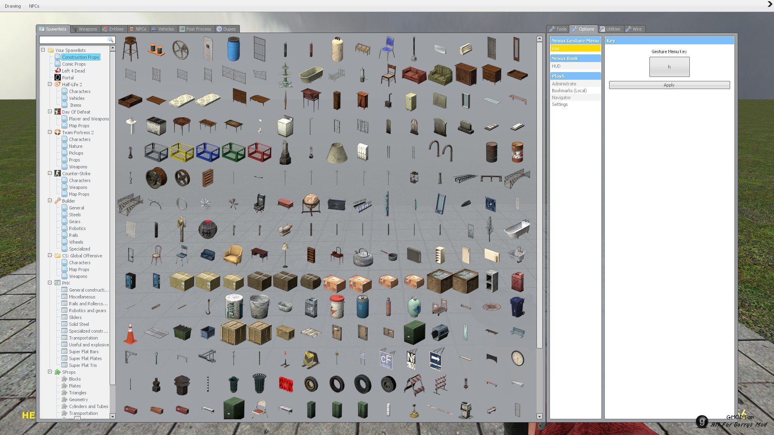Spawn the white washing machine prop
The image size is (774, 435).
285,126
